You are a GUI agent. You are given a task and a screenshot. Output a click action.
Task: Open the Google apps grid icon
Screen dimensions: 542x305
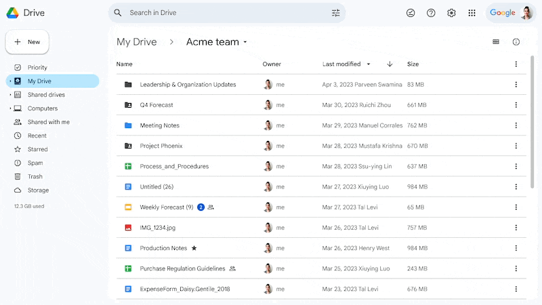pos(472,13)
